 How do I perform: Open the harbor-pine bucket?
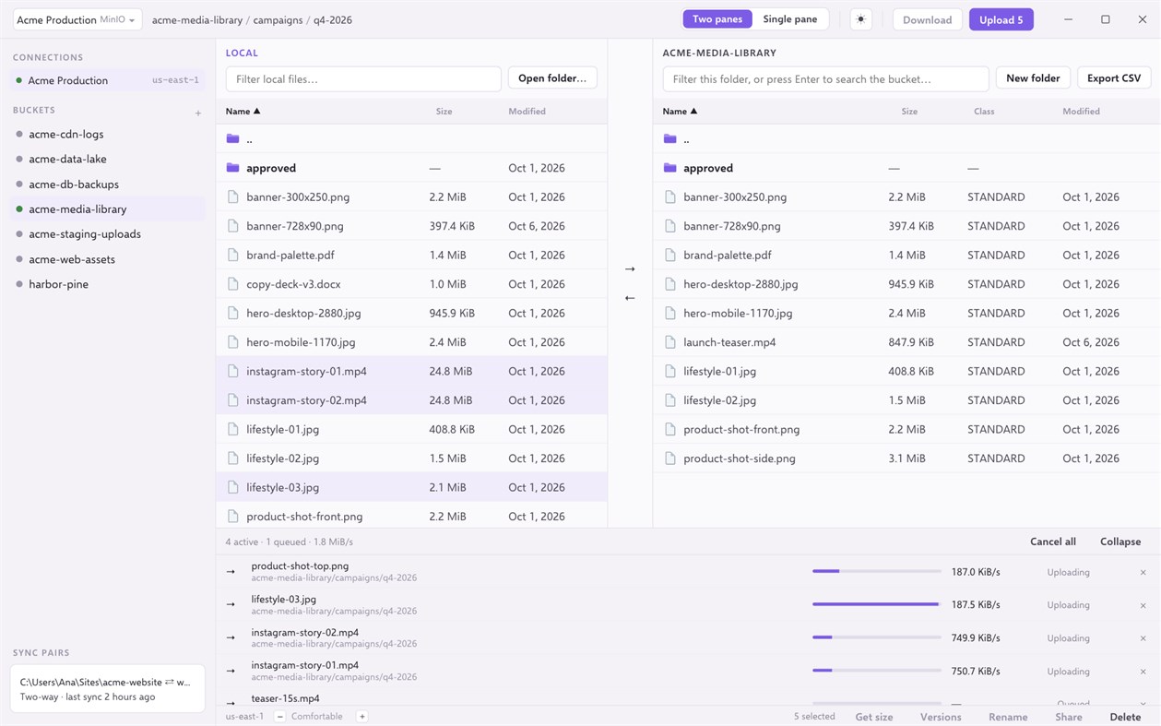(108, 284)
